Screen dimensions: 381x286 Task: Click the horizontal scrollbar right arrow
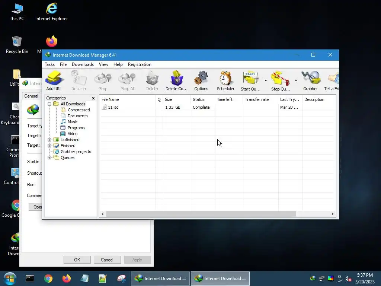pyautogui.click(x=332, y=214)
